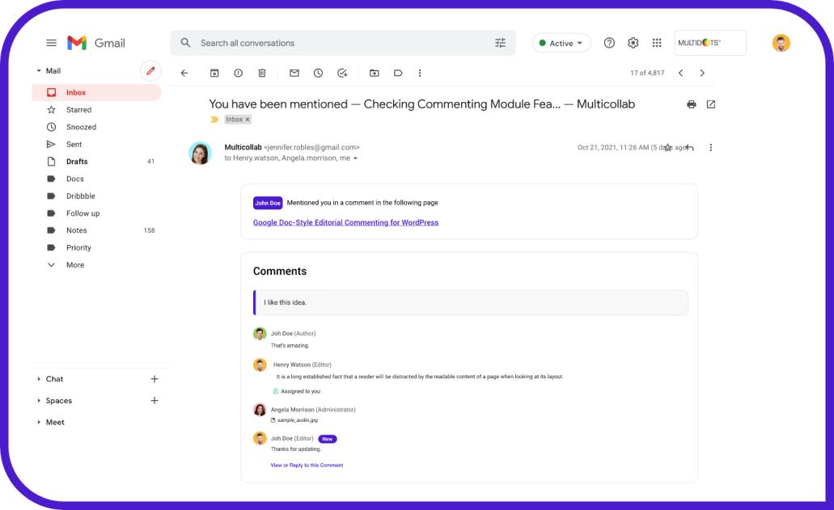Open the main menu hamburger icon

click(51, 43)
